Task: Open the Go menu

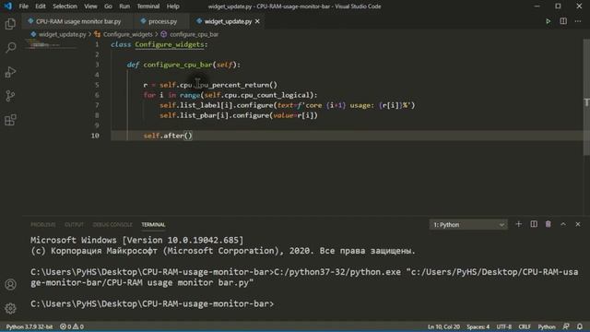Action: coord(108,6)
